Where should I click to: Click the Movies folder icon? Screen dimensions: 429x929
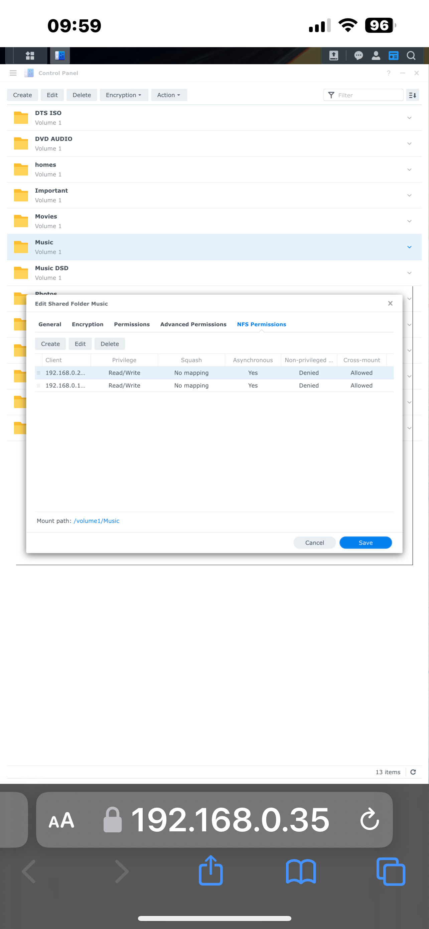tap(21, 221)
